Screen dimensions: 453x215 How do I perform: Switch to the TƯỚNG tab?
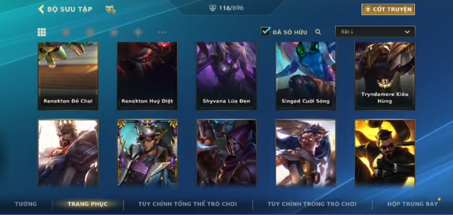26,204
